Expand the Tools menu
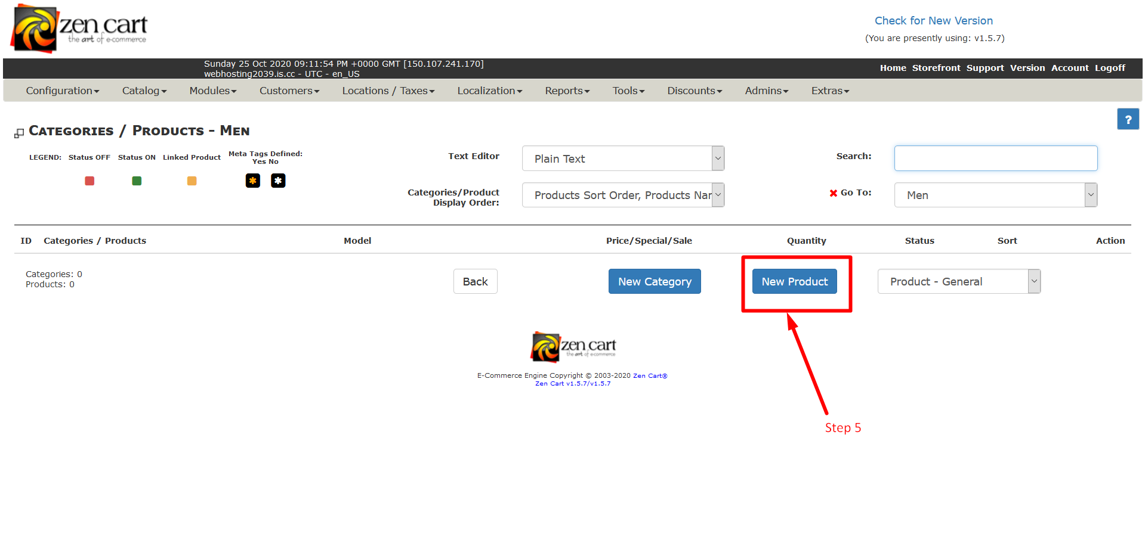1145x556 pixels. tap(629, 91)
